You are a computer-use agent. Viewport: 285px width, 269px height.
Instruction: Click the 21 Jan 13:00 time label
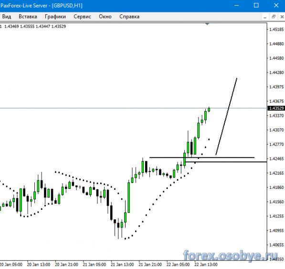pyautogui.click(x=122, y=264)
